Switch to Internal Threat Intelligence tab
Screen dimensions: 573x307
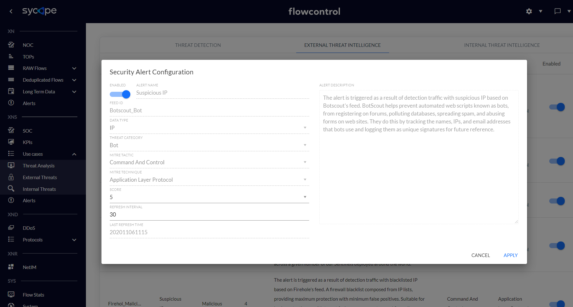[x=502, y=45]
